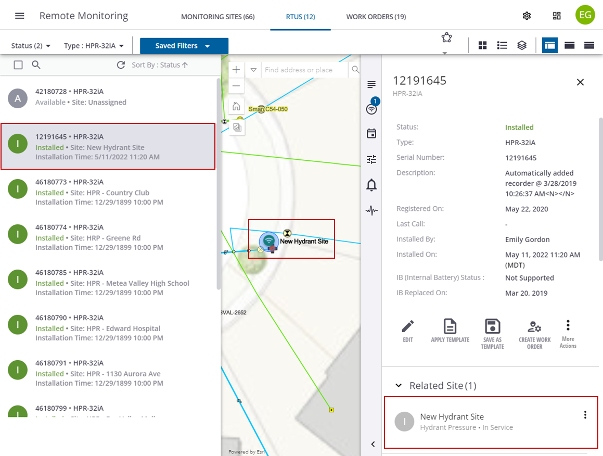603x456 pixels.
Task: Refresh the RTU list
Action: 121,65
